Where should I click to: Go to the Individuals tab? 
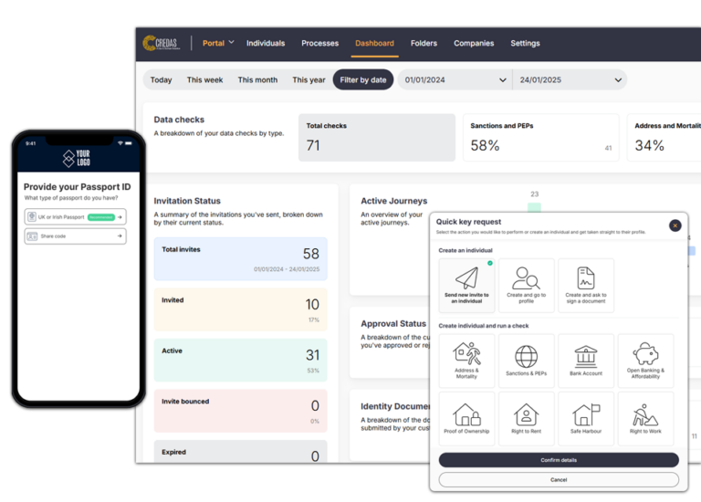pos(266,43)
